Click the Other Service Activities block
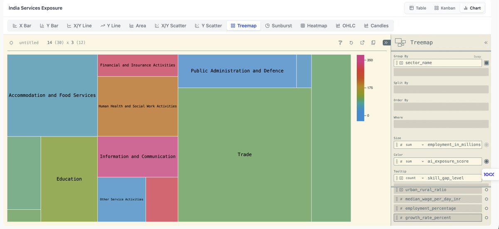 tap(121, 199)
